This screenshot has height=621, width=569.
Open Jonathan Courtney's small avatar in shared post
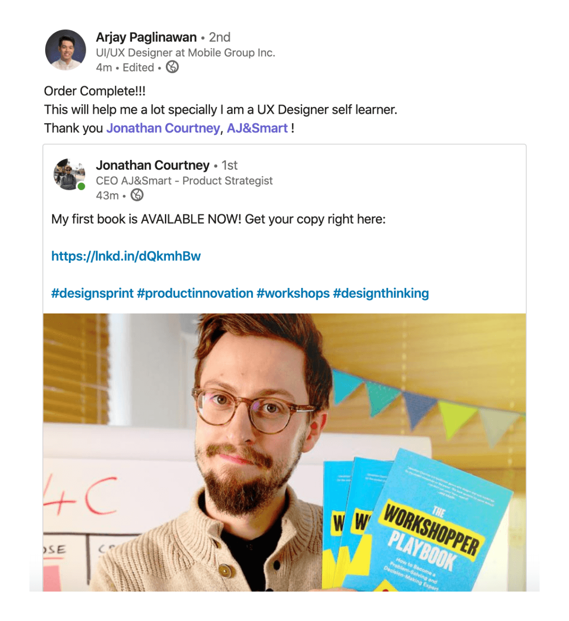[69, 174]
